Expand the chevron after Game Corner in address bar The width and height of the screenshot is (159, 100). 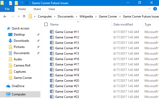pyautogui.click(x=120, y=16)
